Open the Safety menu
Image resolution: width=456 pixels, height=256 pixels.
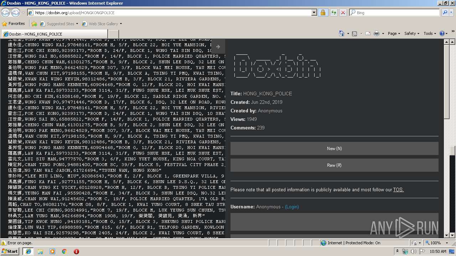tap(412, 33)
